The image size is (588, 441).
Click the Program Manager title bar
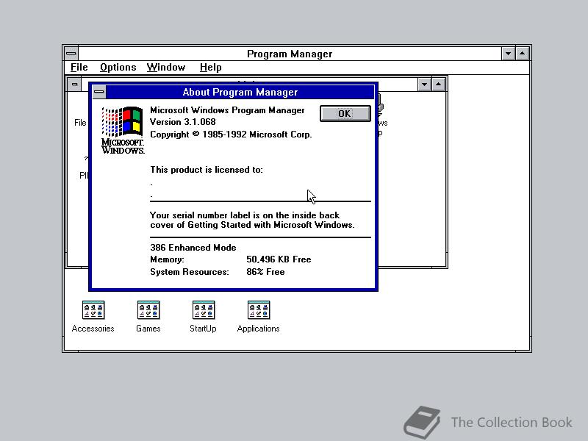290,54
